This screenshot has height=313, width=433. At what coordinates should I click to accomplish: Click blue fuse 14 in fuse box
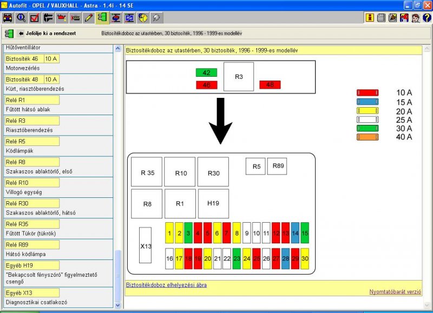[x=295, y=233]
